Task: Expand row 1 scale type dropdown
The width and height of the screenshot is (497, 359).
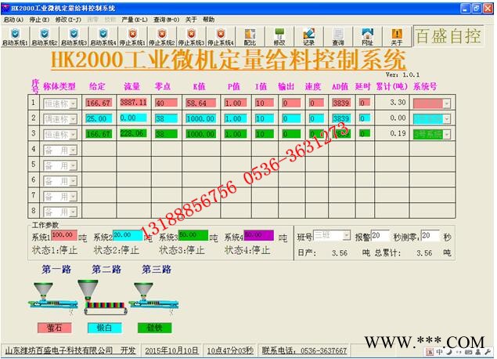Action: (x=74, y=103)
